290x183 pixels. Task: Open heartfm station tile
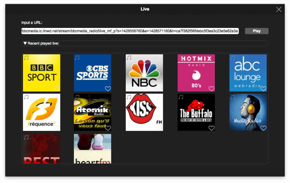(93, 149)
